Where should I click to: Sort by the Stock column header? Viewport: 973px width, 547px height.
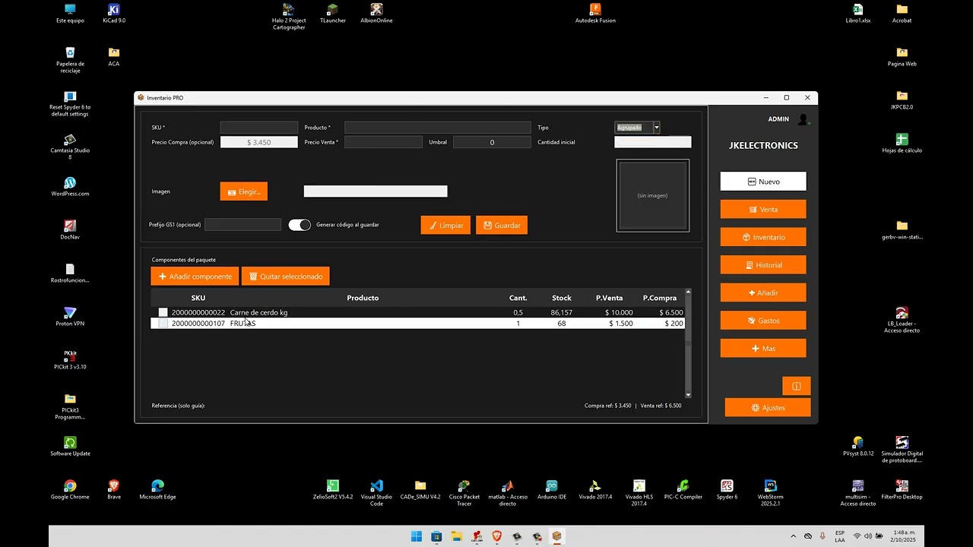[x=562, y=298]
